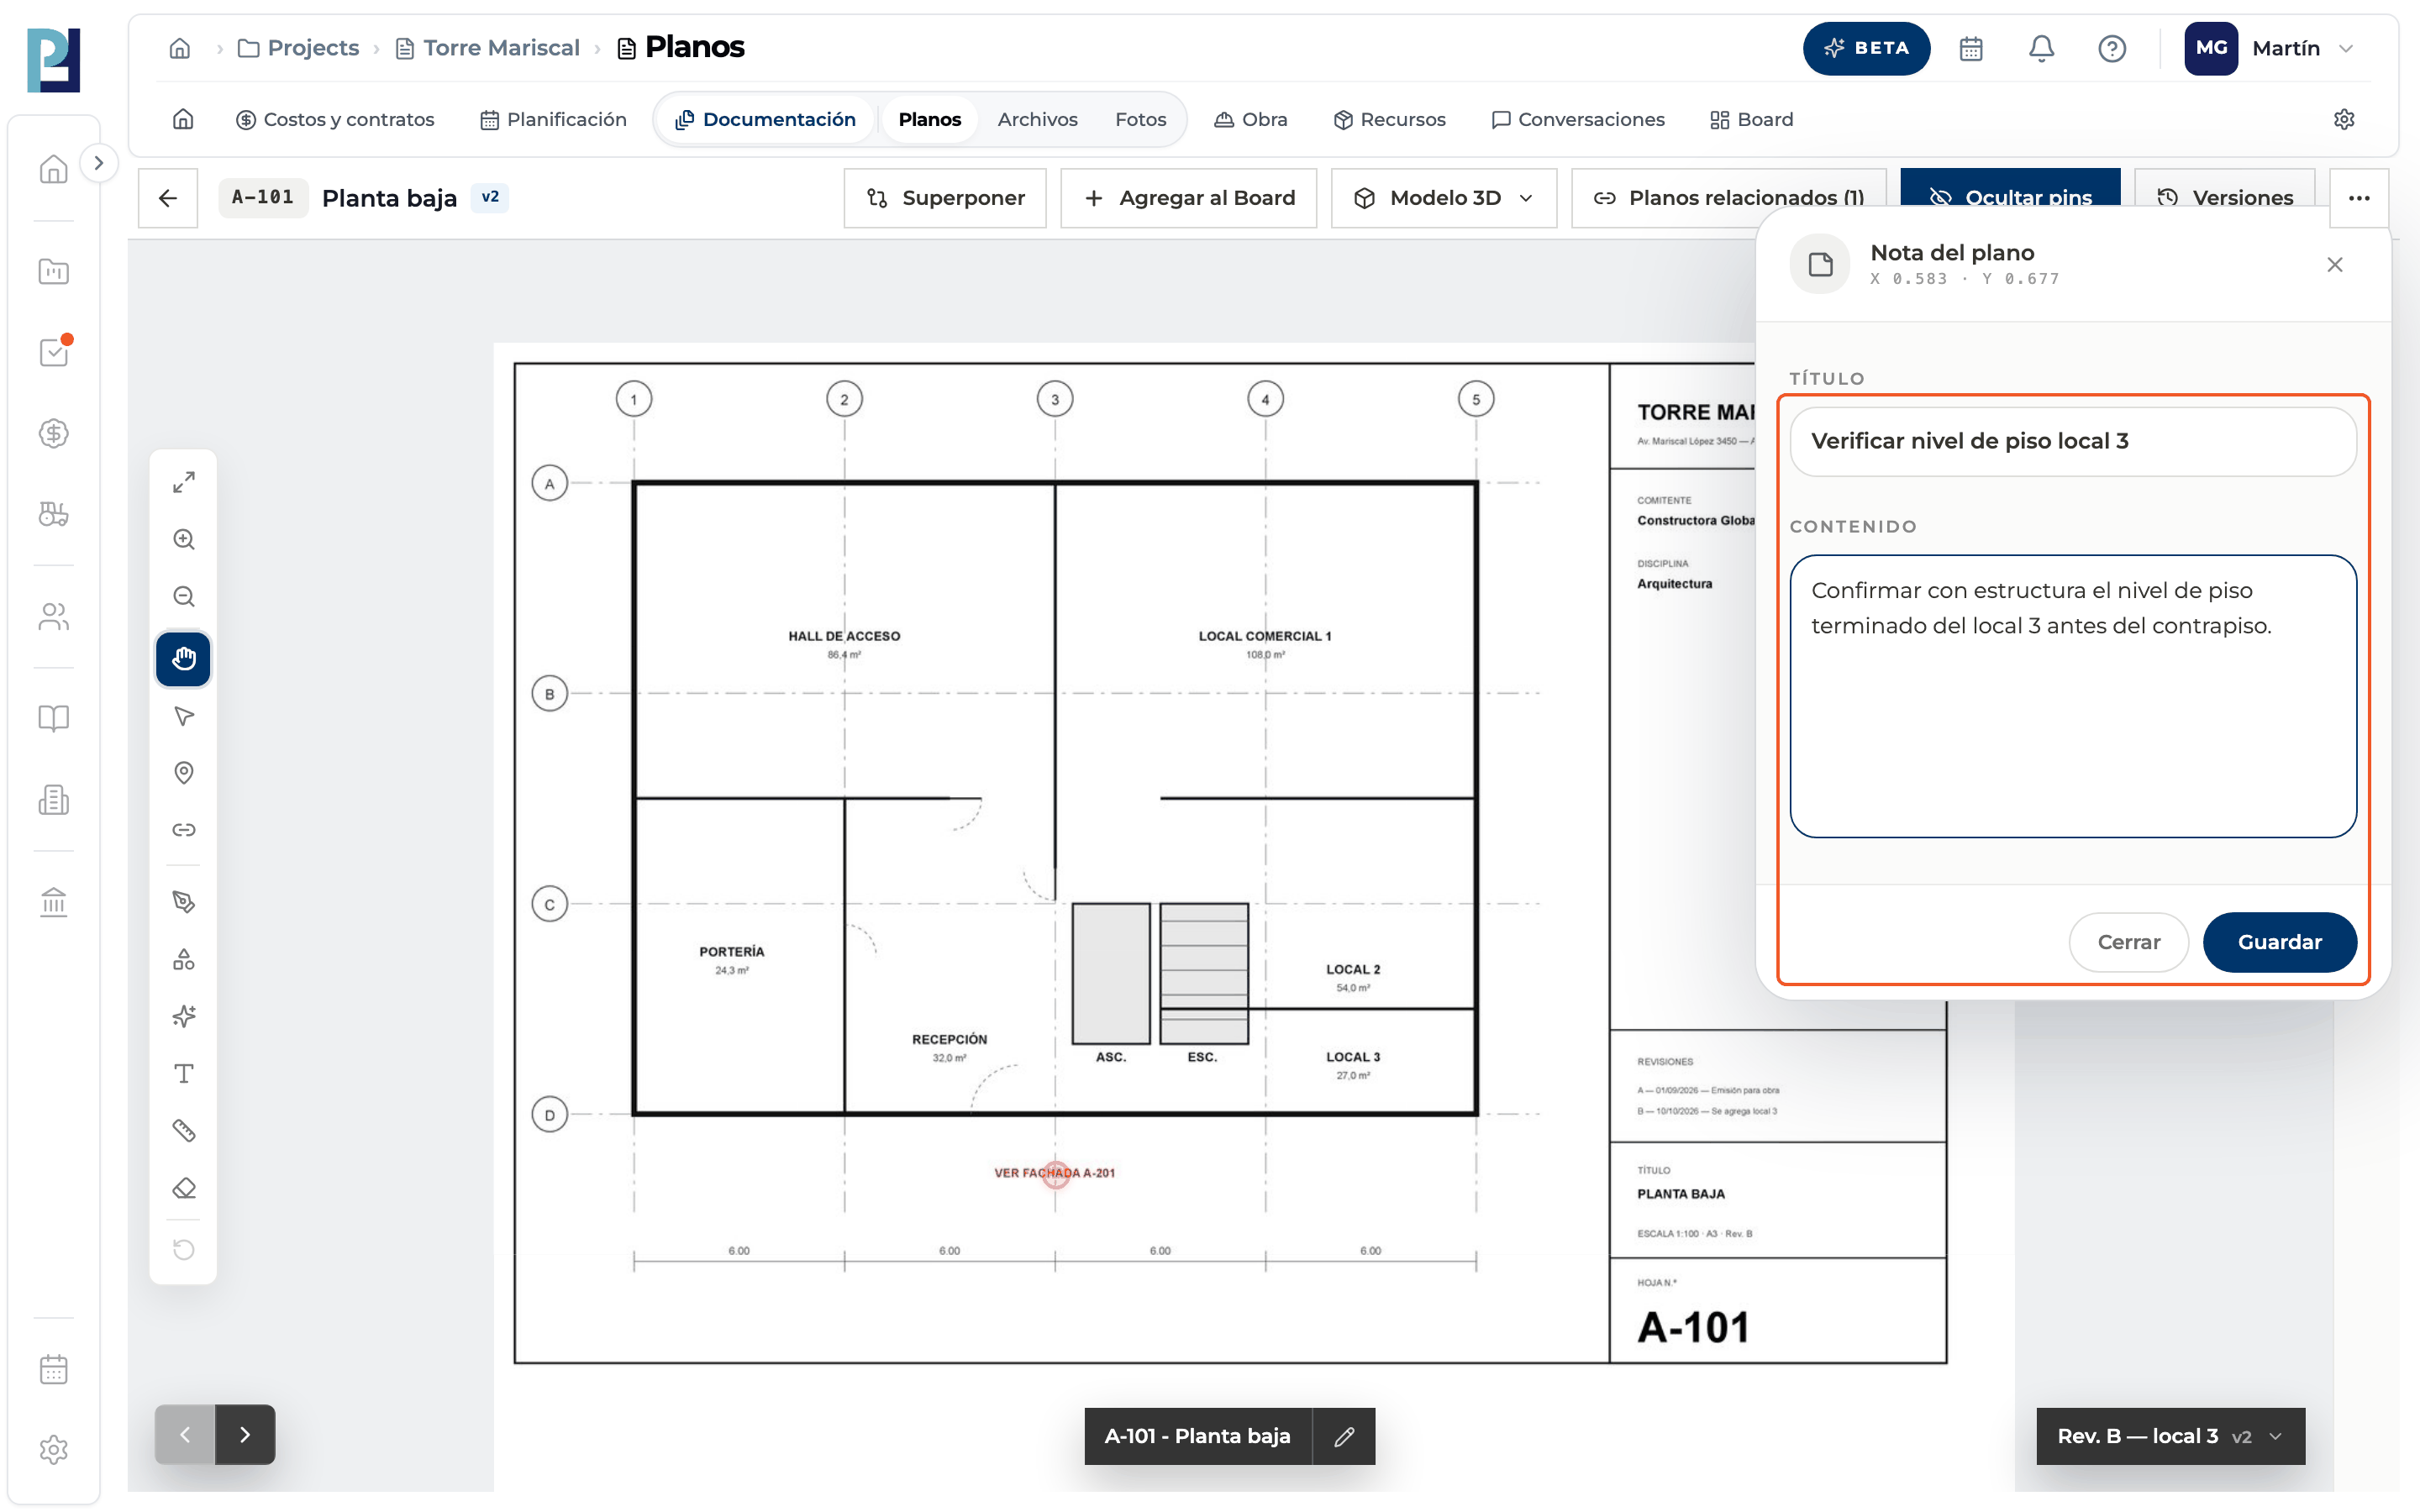Open Costos y contratos section
Image resolution: width=2420 pixels, height=1512 pixels.
[x=335, y=119]
